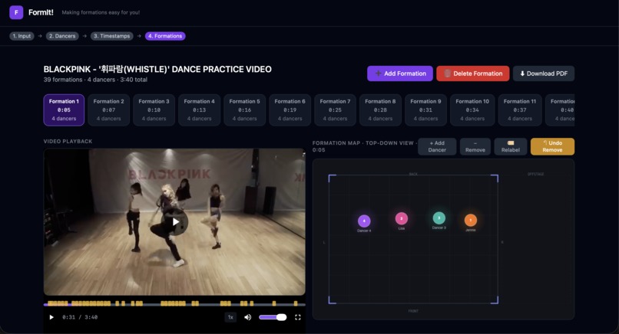This screenshot has height=334, width=619.
Task: Select the Formation 9 card at 0:31
Action: click(425, 110)
